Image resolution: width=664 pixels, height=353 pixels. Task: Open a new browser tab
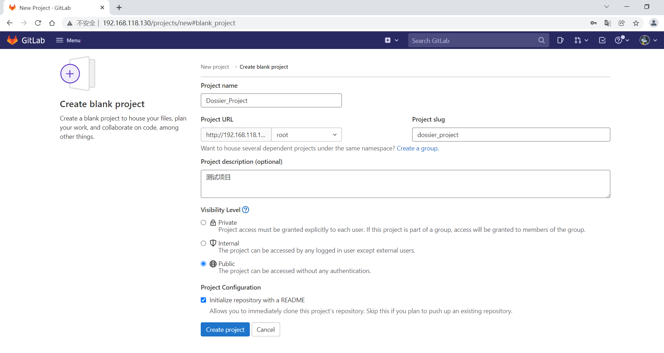pos(119,7)
